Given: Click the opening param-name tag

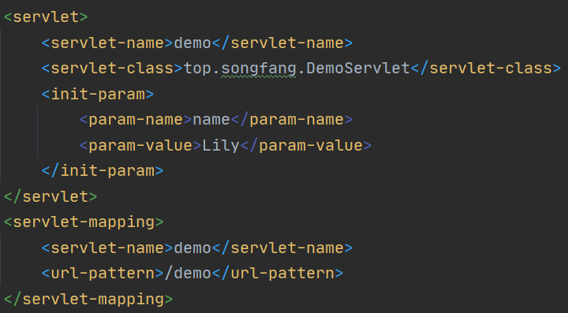Looking at the screenshot, I should pos(136,119).
